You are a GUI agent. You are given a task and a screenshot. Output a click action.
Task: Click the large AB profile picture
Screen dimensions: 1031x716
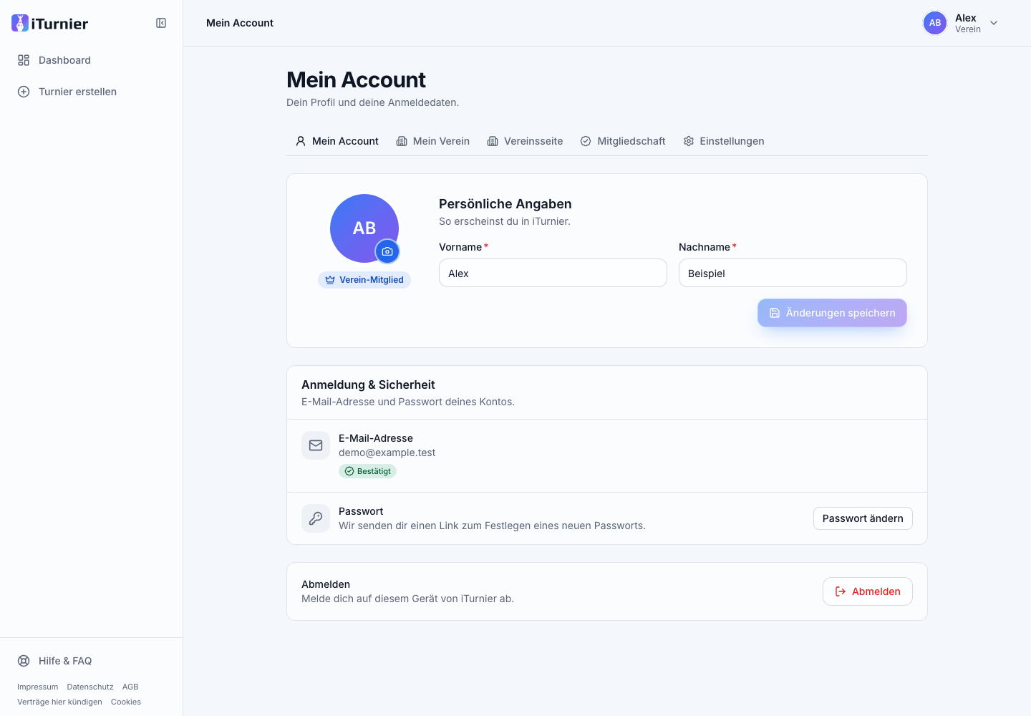tap(364, 228)
